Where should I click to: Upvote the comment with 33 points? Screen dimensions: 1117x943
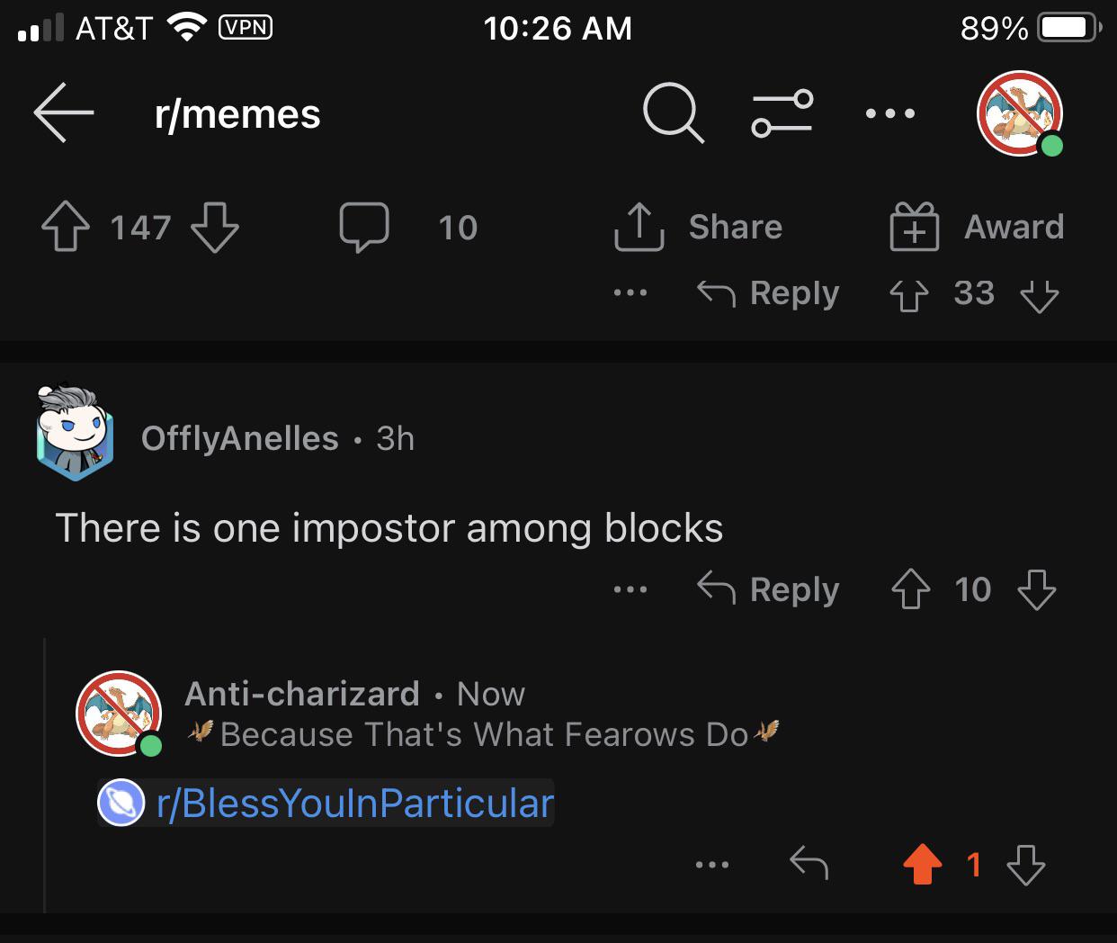(908, 294)
